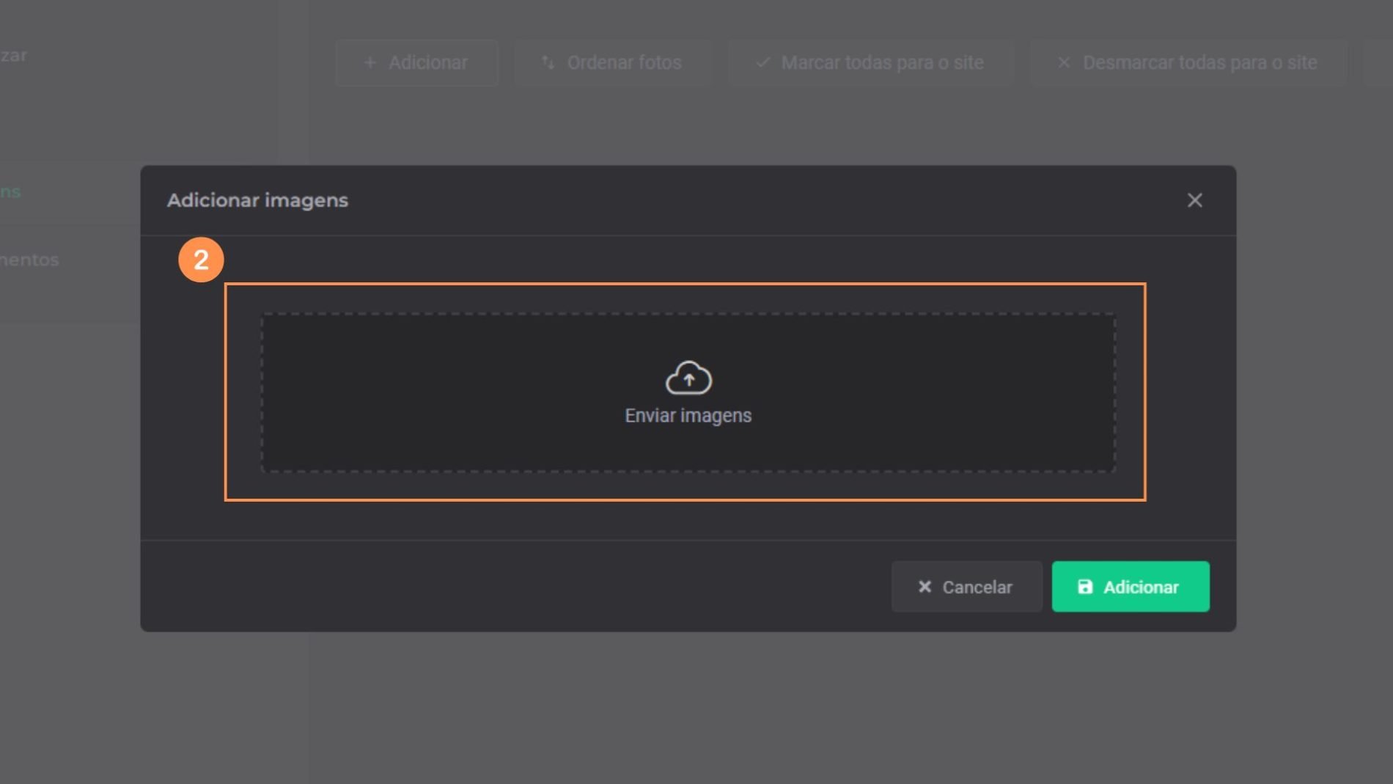The image size is (1393, 784).
Task: Click the orange step 2 badge
Action: point(201,260)
